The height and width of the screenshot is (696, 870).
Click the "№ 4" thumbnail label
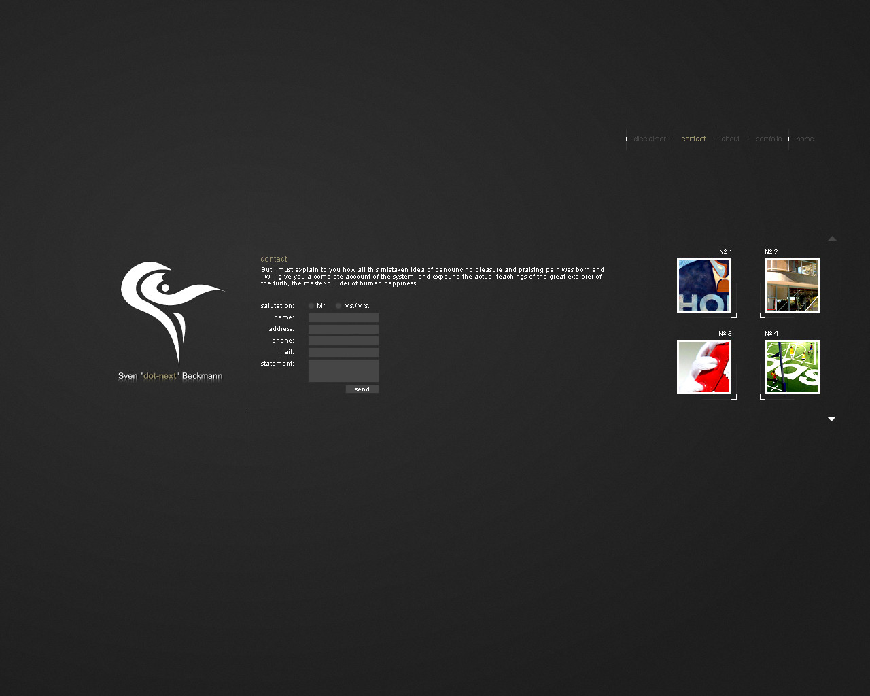(x=771, y=334)
